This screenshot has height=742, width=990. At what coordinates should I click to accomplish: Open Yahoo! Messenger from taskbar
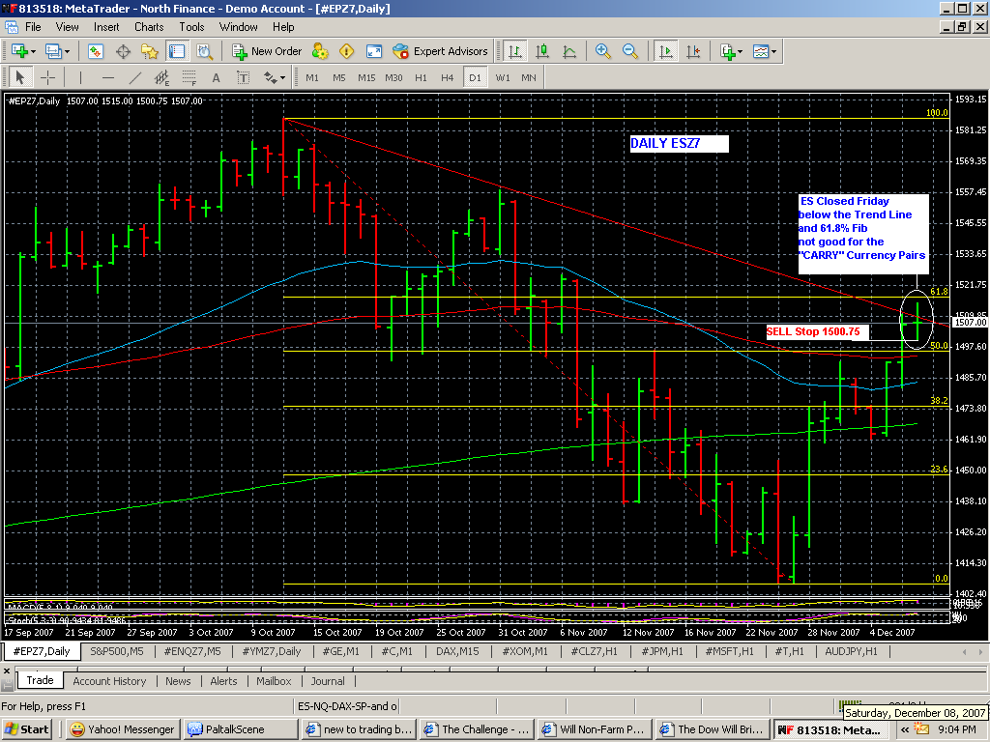coord(123,729)
